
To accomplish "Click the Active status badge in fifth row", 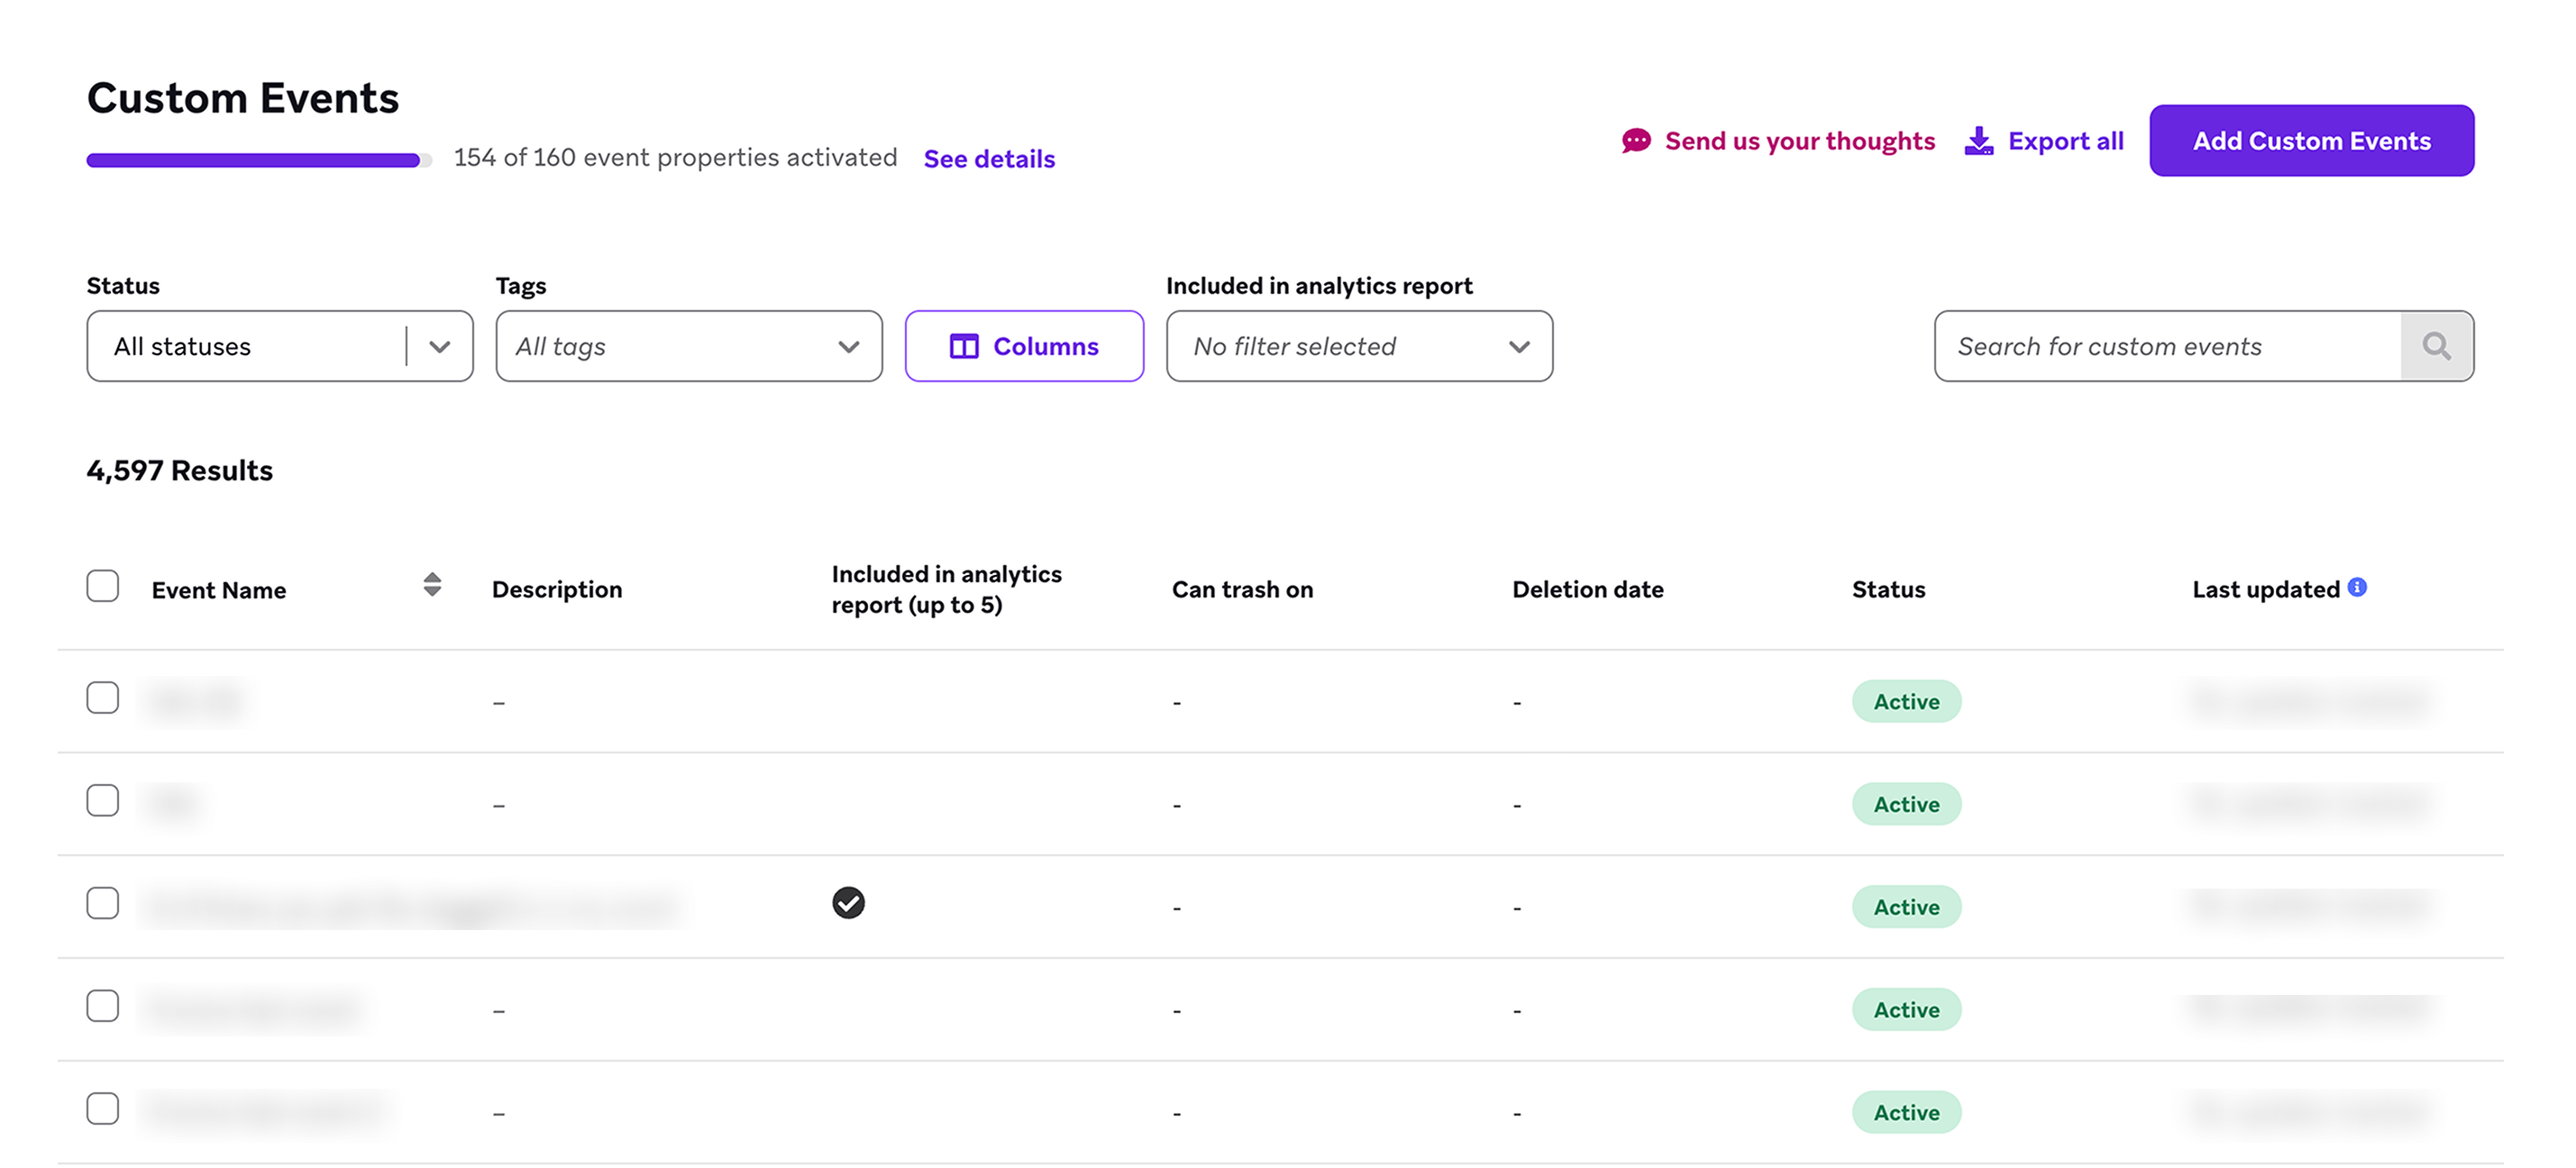I will click(1906, 1113).
